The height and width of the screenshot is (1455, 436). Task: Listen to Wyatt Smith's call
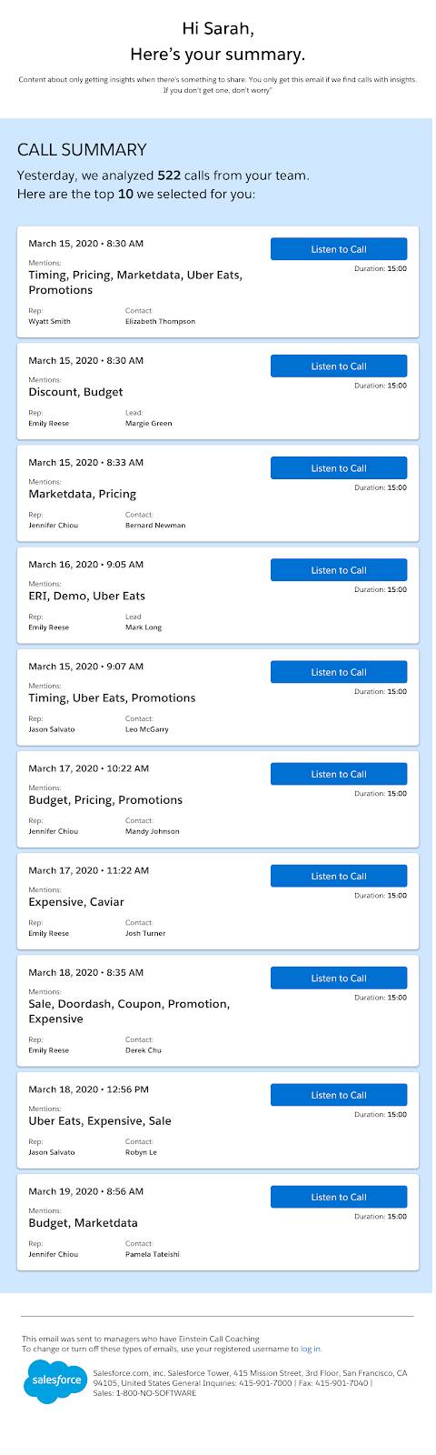point(339,249)
